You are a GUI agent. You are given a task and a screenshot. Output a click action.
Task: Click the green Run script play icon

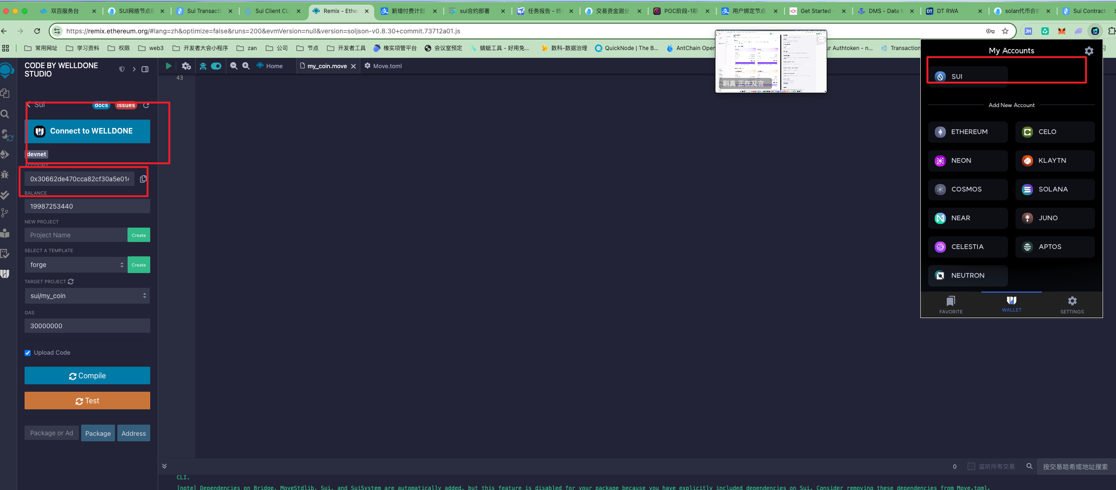168,66
